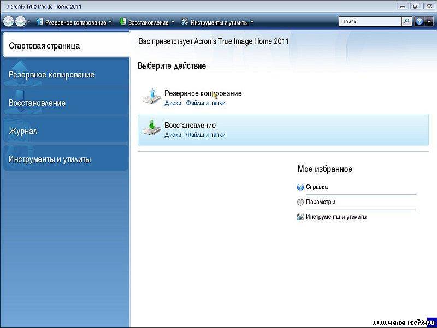Click Файлы и папки link under Резервное копирование

(206, 103)
